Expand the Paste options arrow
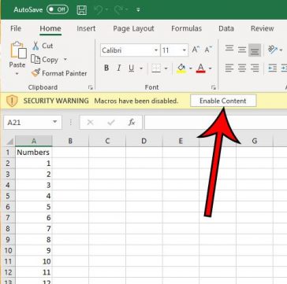This screenshot has width=287, height=284. pos(17,74)
